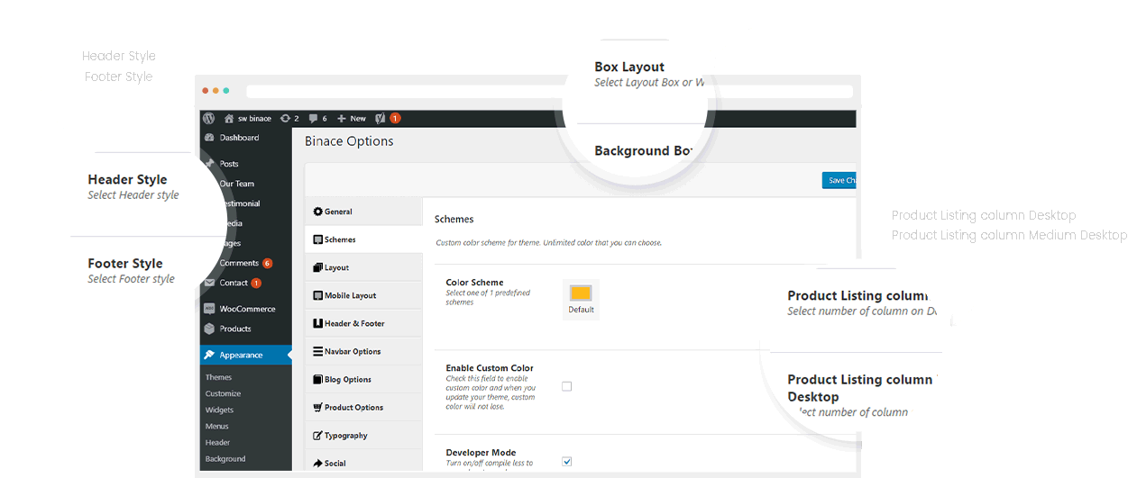The width and height of the screenshot is (1128, 478).
Task: Switch to the Schemes tab
Action: 363,239
